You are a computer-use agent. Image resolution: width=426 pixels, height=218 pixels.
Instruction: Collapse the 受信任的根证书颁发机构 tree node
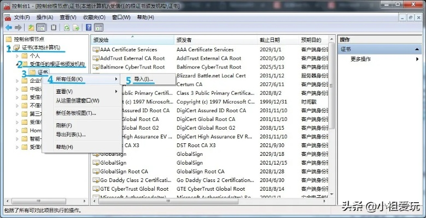[x=18, y=64]
